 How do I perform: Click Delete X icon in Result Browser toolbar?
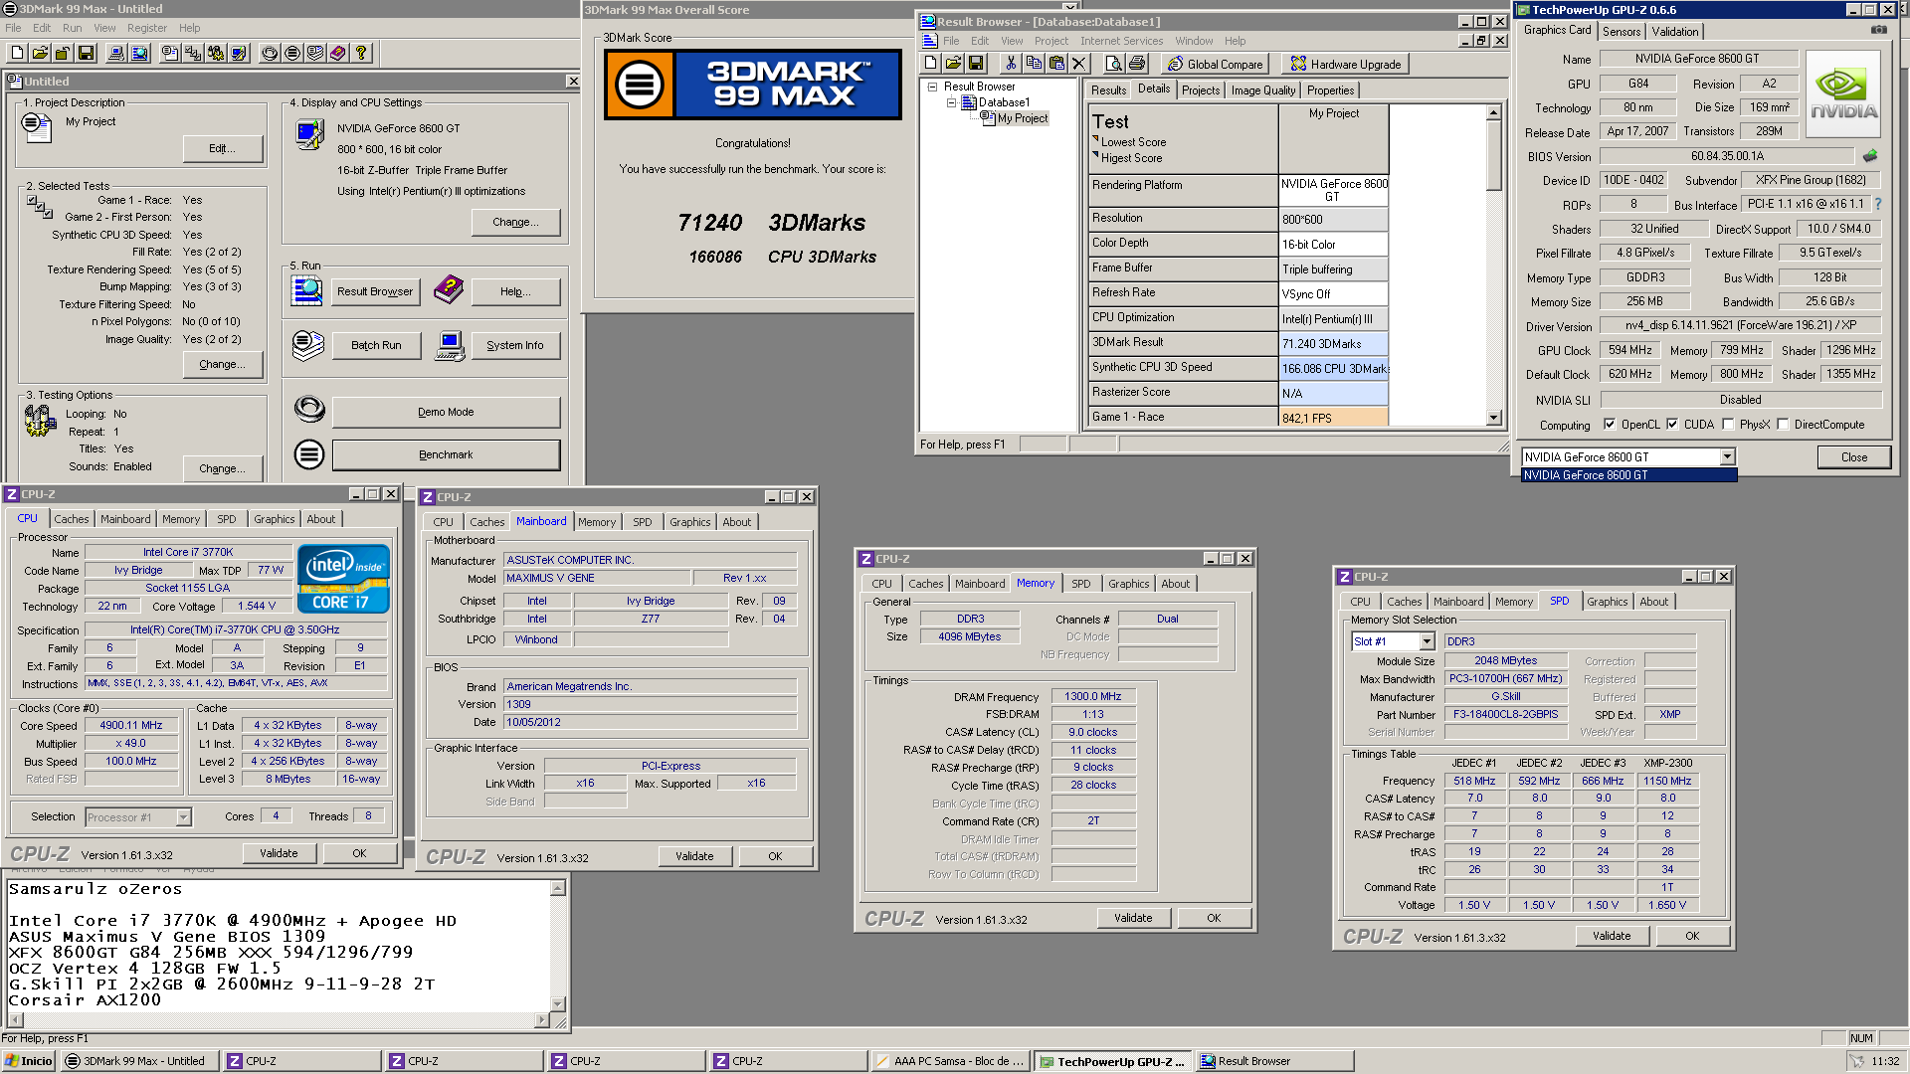[x=1079, y=64]
